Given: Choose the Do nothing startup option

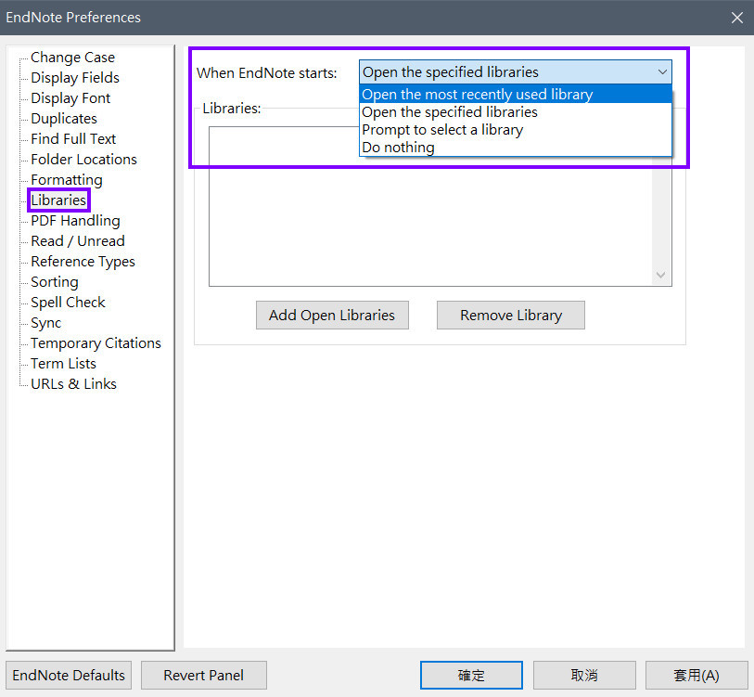Looking at the screenshot, I should [516, 148].
